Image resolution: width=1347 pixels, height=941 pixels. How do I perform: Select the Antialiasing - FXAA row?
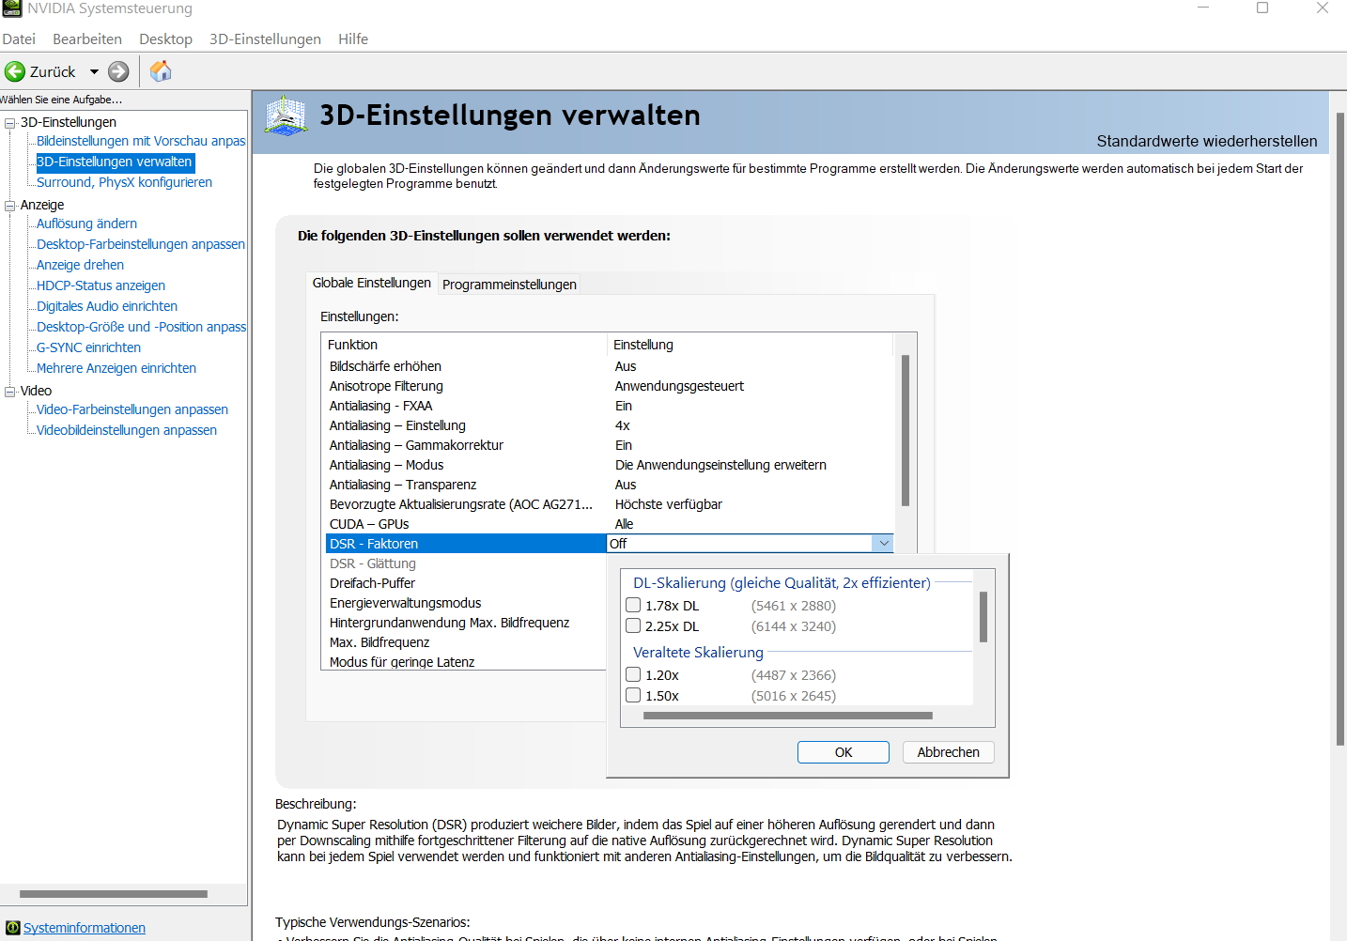click(x=609, y=406)
